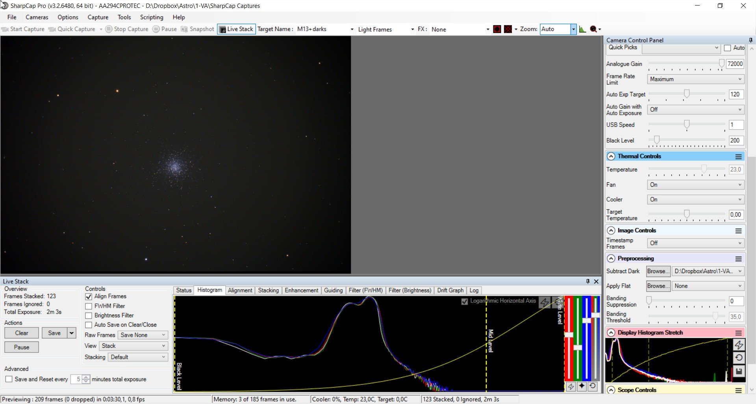Screen dimensions: 756x404
Task: Uncheck the Align Frames checkbox
Action: click(89, 297)
